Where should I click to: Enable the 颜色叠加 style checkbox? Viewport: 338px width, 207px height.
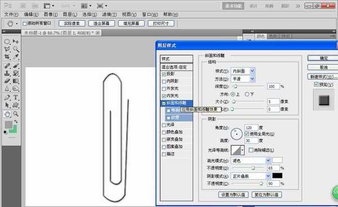coord(164,133)
